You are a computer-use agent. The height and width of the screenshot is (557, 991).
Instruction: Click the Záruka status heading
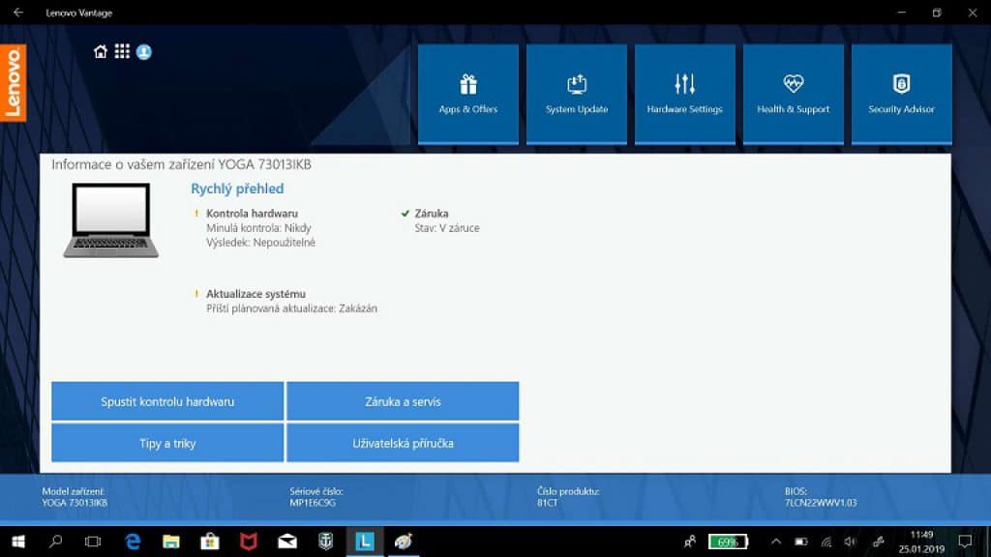[431, 214]
